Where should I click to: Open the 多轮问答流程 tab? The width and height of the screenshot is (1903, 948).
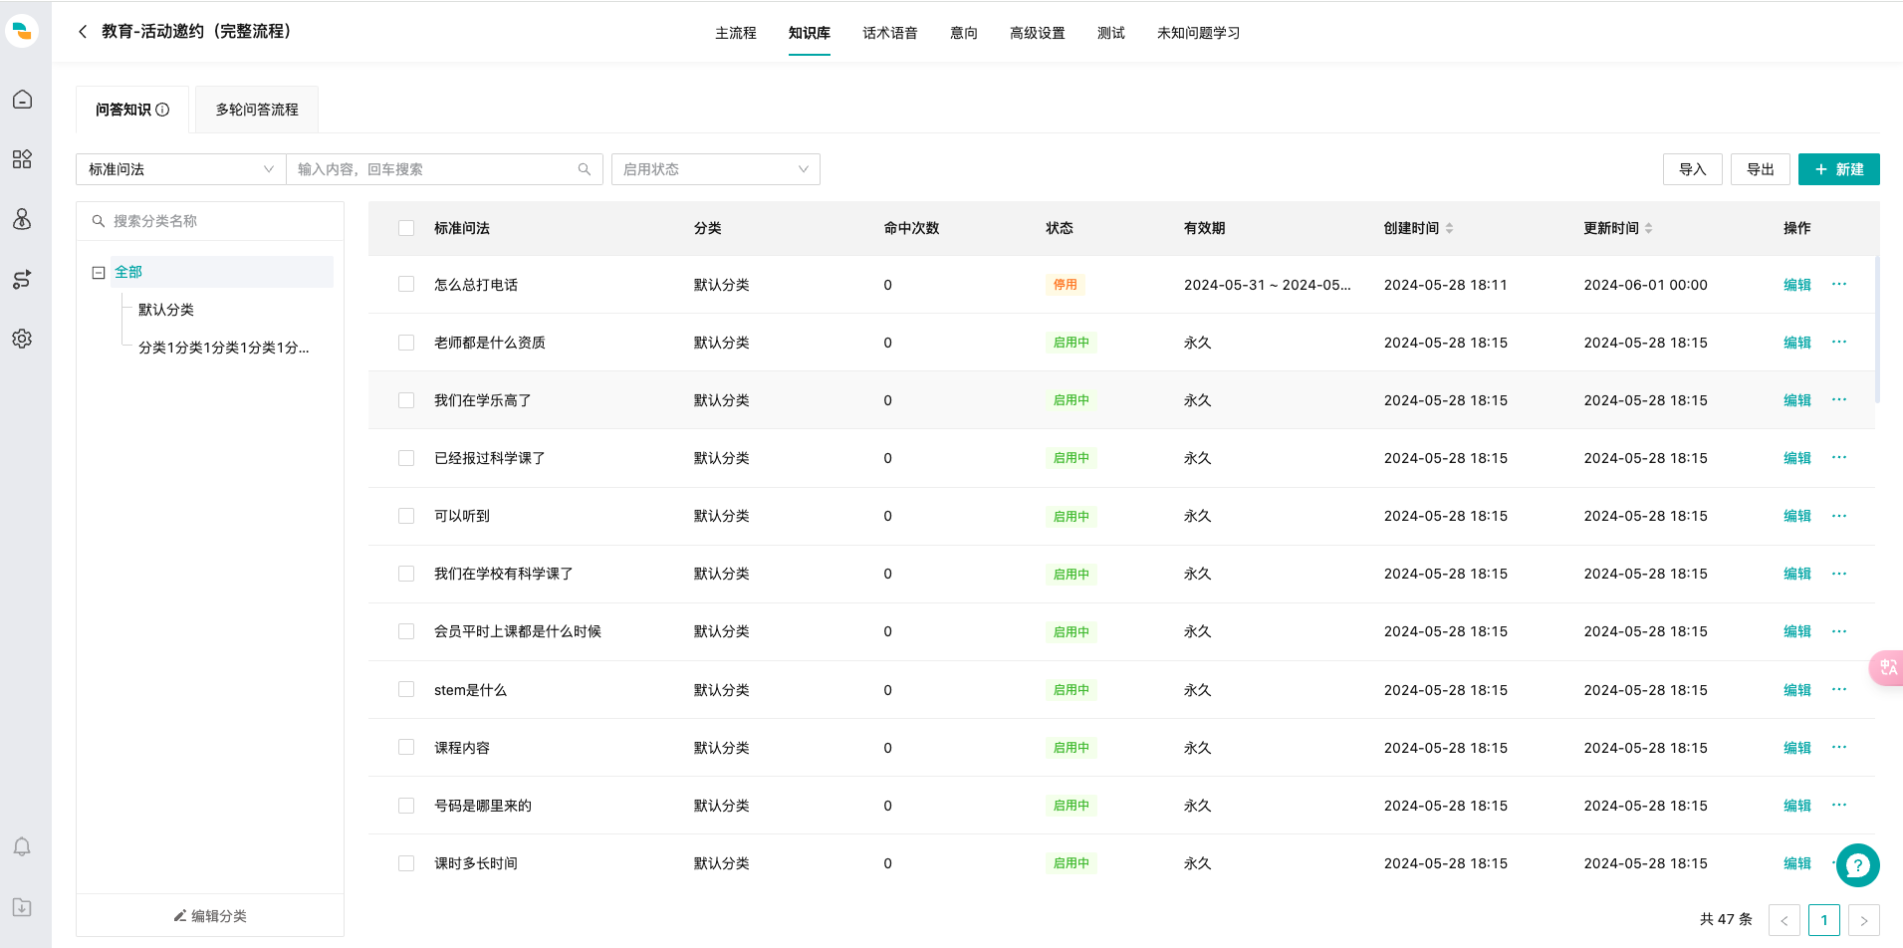pos(257,110)
